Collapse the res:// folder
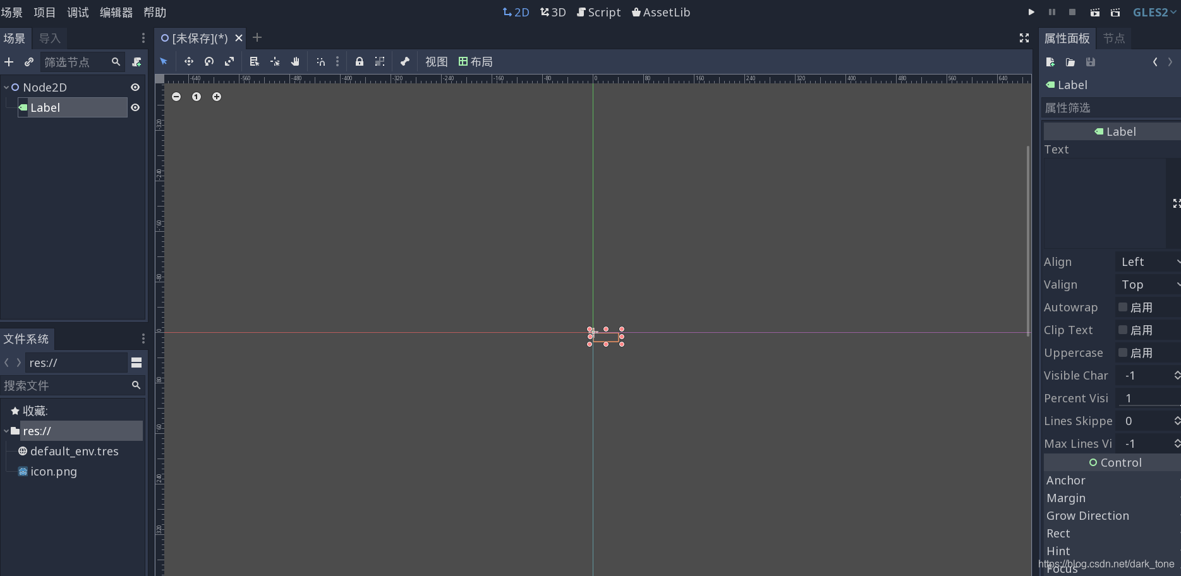 click(6, 431)
